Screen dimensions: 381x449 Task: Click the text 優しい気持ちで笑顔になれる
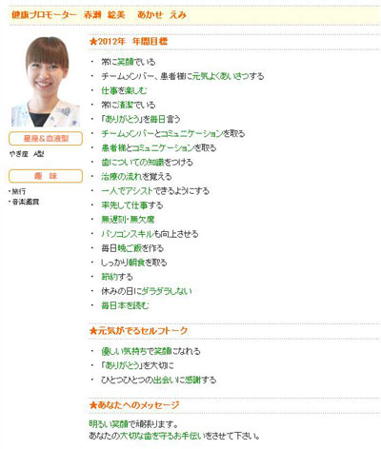tap(150, 351)
